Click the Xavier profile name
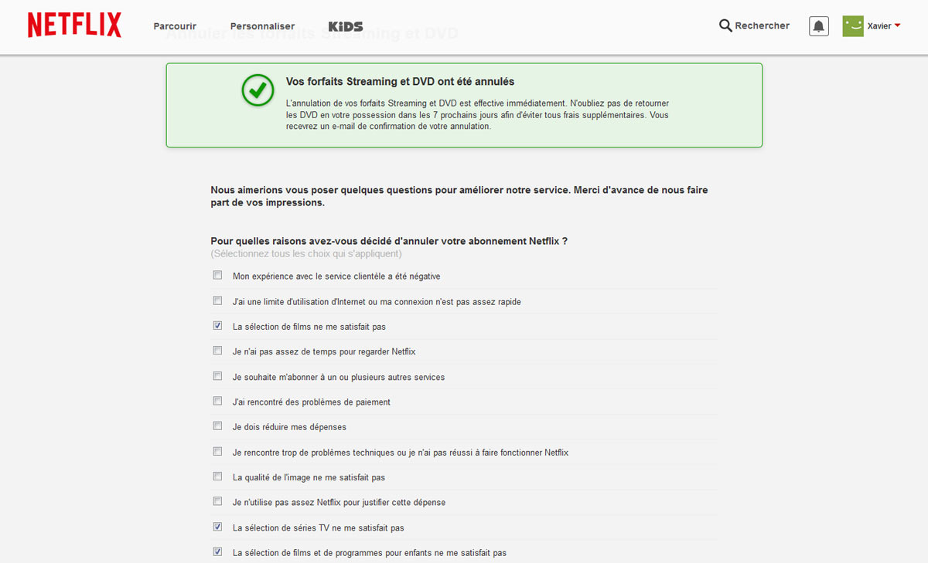 [x=879, y=26]
